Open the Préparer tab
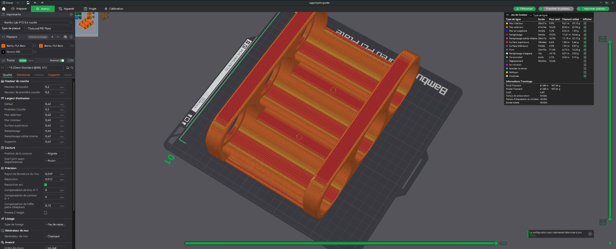The width and height of the screenshot is (616, 249). [x=19, y=9]
